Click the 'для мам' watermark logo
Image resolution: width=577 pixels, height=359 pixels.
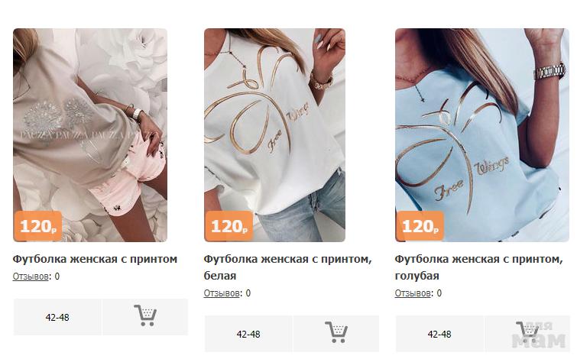[539, 335]
